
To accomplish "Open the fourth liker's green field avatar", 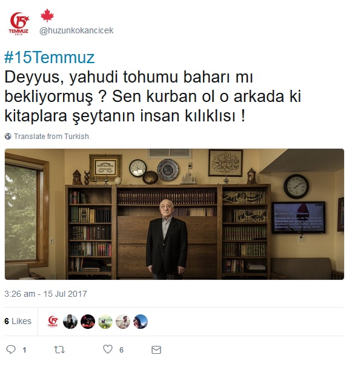I will click(105, 322).
